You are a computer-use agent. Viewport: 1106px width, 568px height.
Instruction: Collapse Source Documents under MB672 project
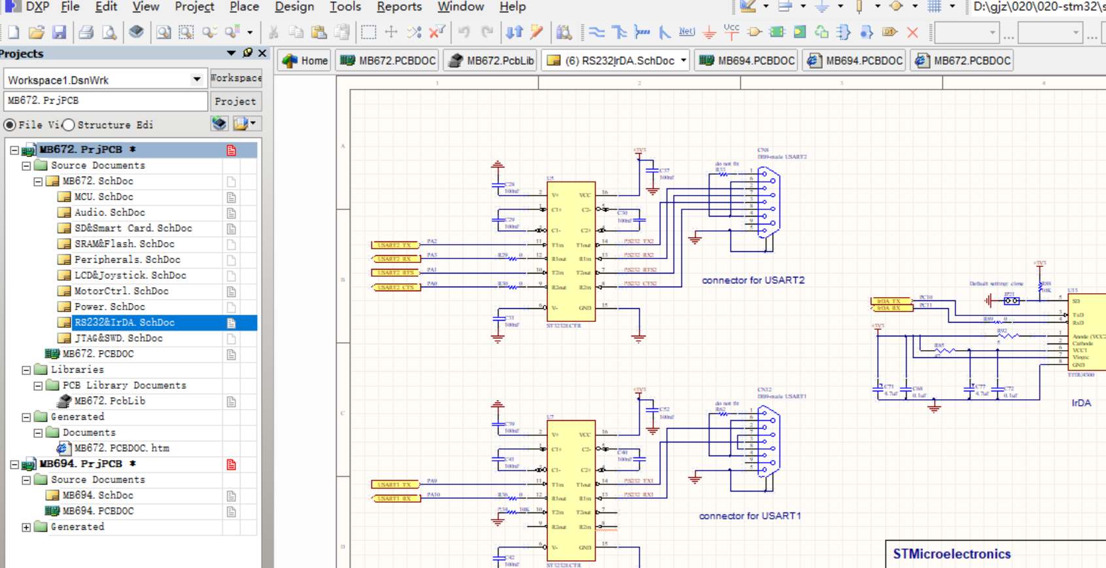pos(26,166)
